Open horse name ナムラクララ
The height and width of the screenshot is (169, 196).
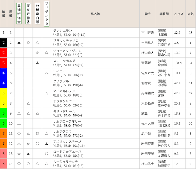(62, 131)
